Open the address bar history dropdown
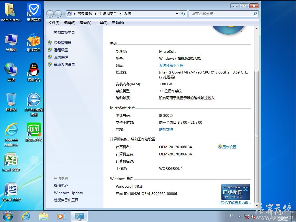Screen dimensions: 296x222 (177, 14)
